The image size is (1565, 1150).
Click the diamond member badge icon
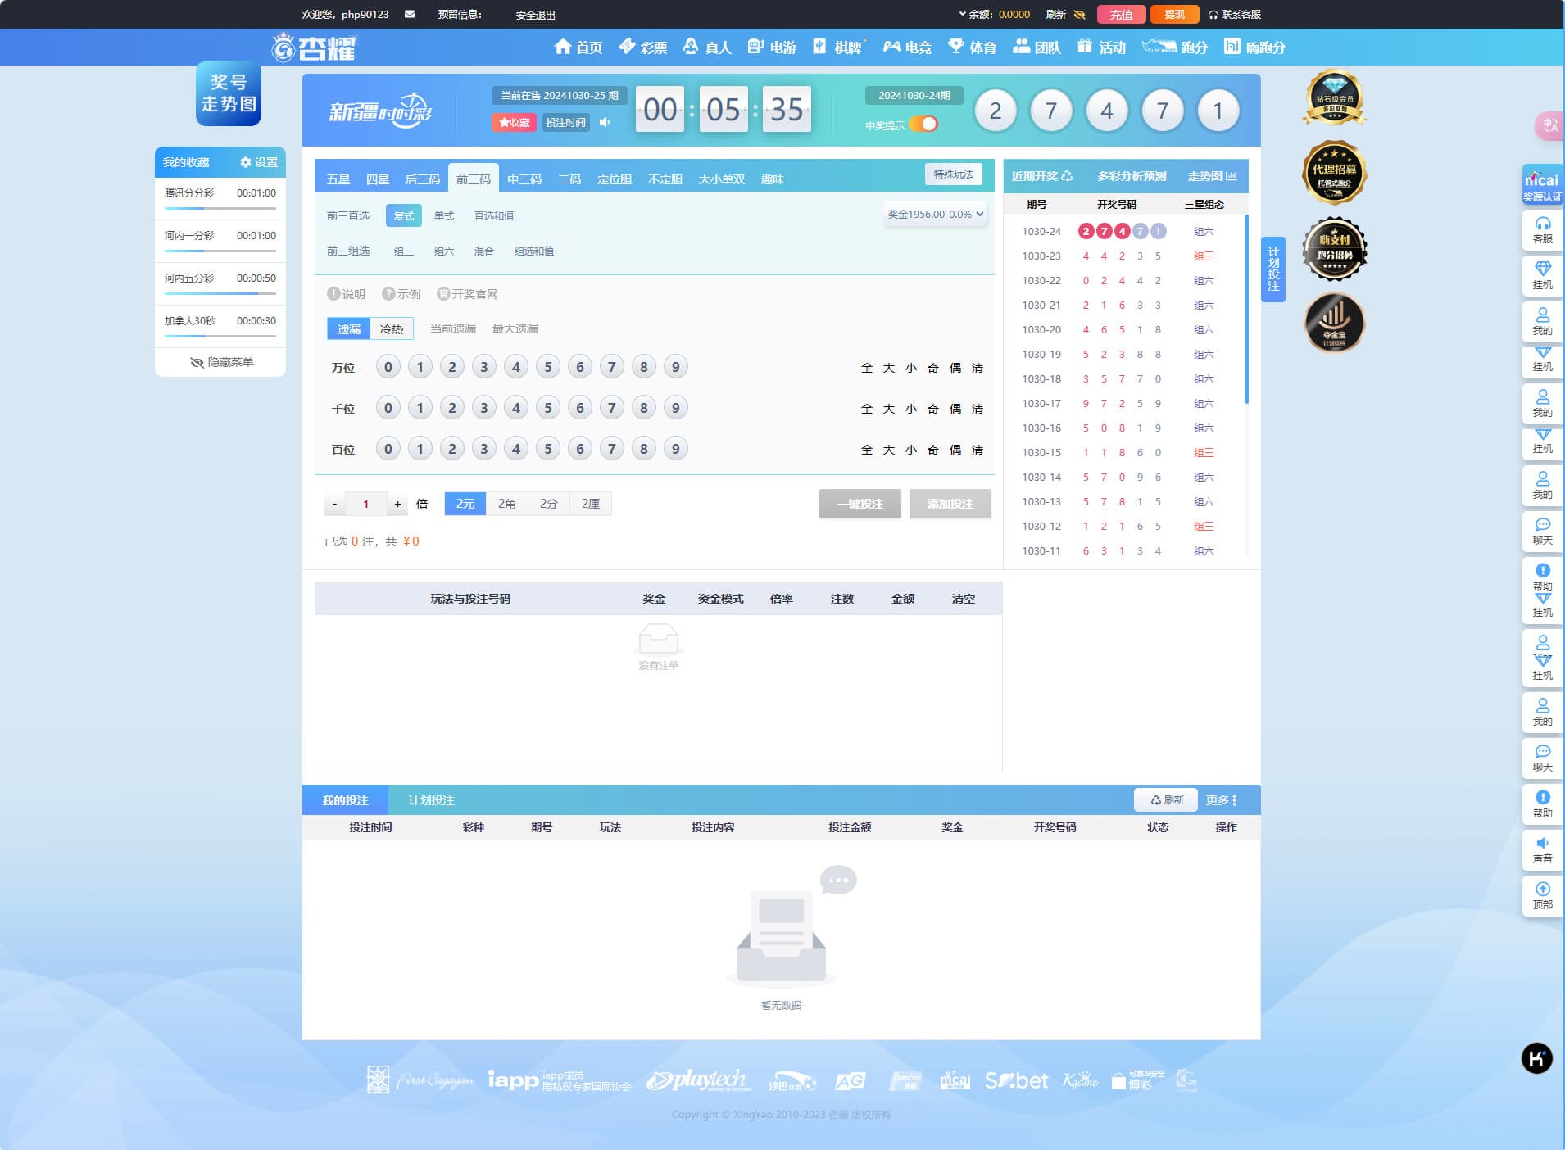click(1334, 97)
